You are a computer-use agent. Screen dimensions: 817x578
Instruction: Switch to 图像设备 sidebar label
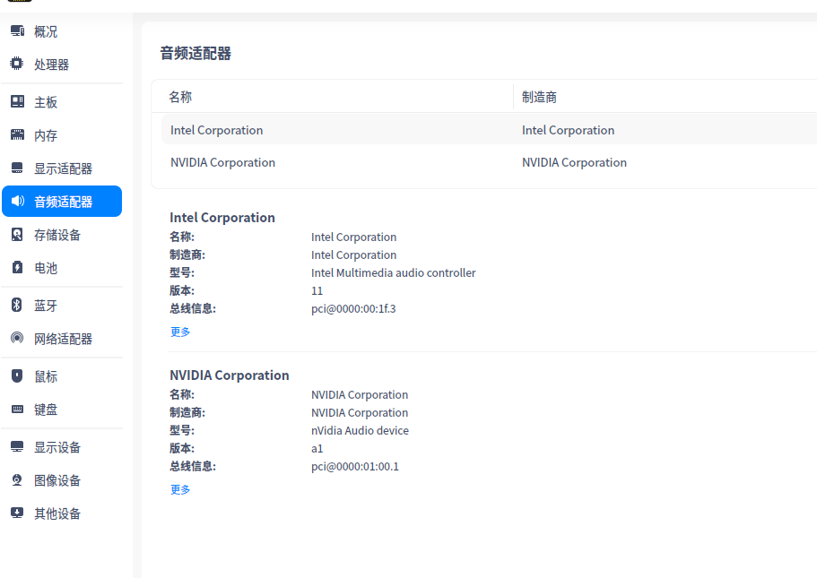[x=57, y=480]
